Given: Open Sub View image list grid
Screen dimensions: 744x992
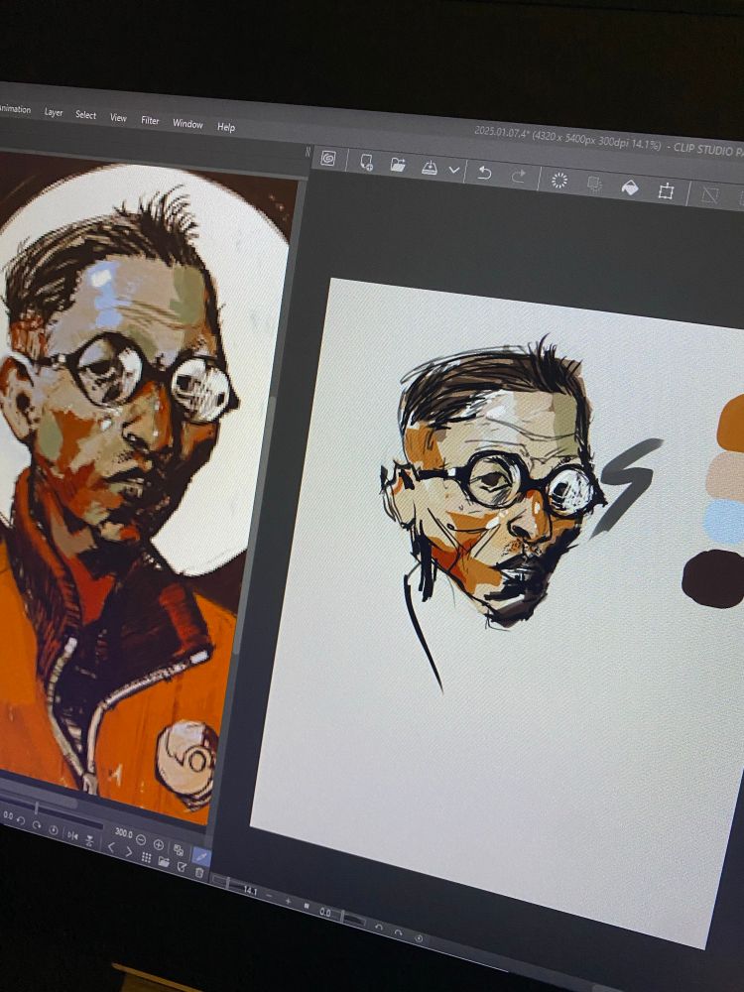Looking at the screenshot, I should (146, 857).
